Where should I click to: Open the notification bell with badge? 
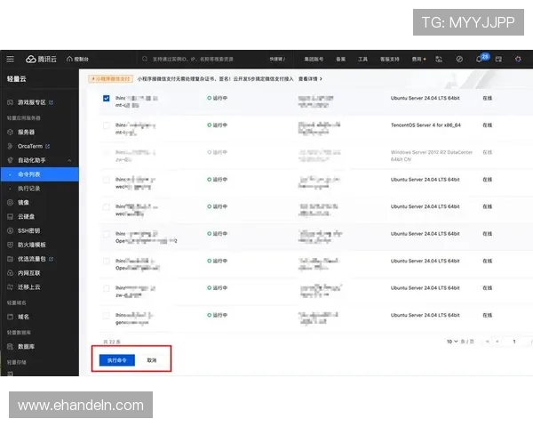(479, 59)
